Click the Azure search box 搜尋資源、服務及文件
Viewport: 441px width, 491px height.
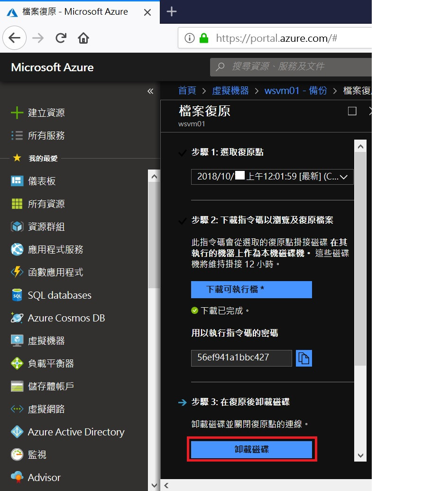tap(291, 66)
